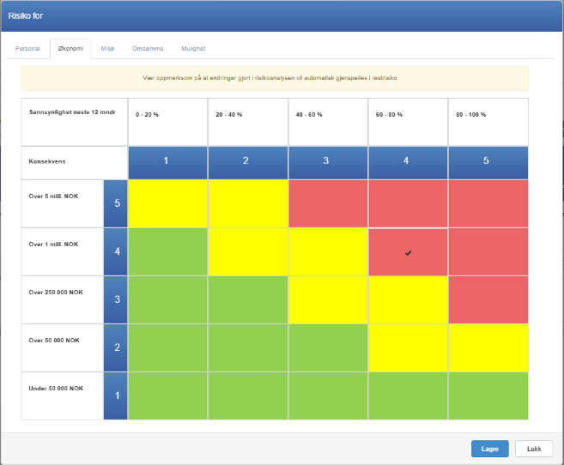Click probability column header 5
The image size is (564, 465).
[488, 163]
